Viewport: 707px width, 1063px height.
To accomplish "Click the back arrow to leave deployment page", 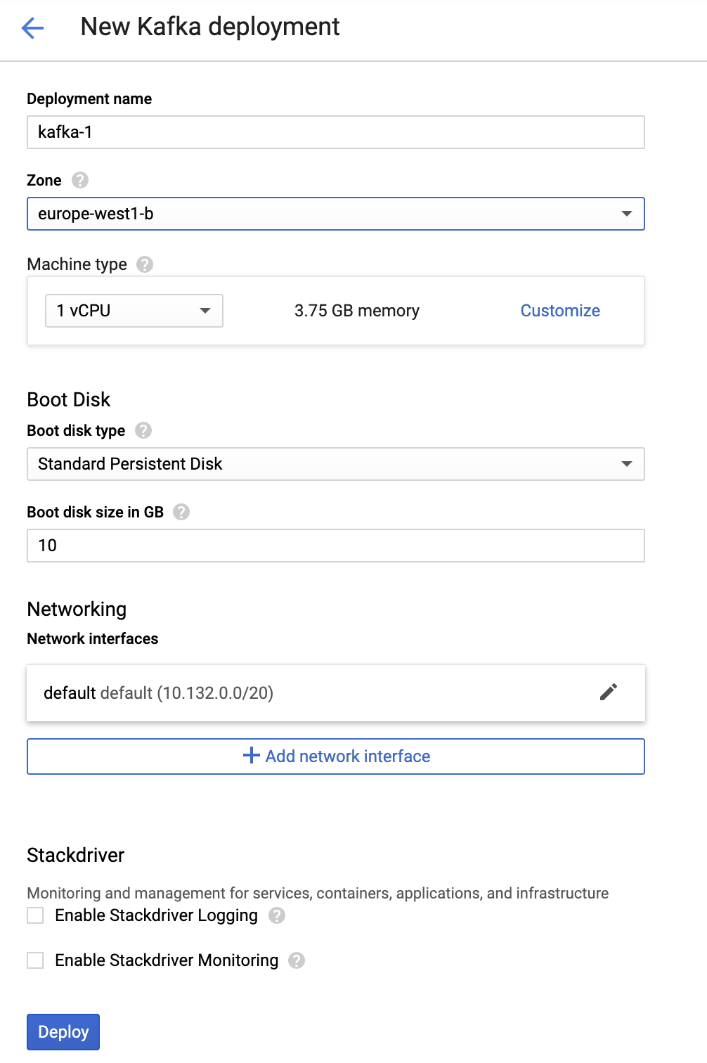I will pyautogui.click(x=31, y=28).
